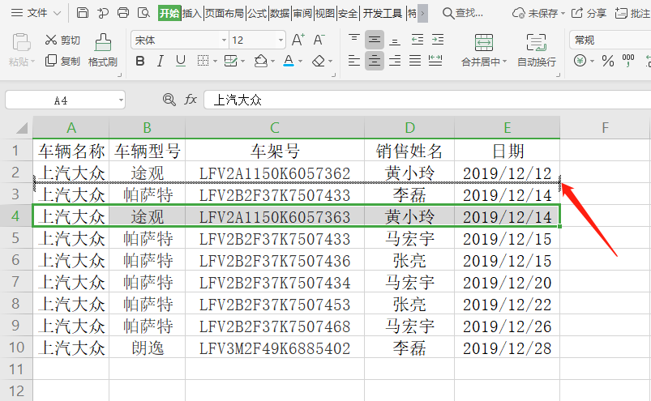Click the Paste icon
651x401 pixels.
click(x=21, y=42)
